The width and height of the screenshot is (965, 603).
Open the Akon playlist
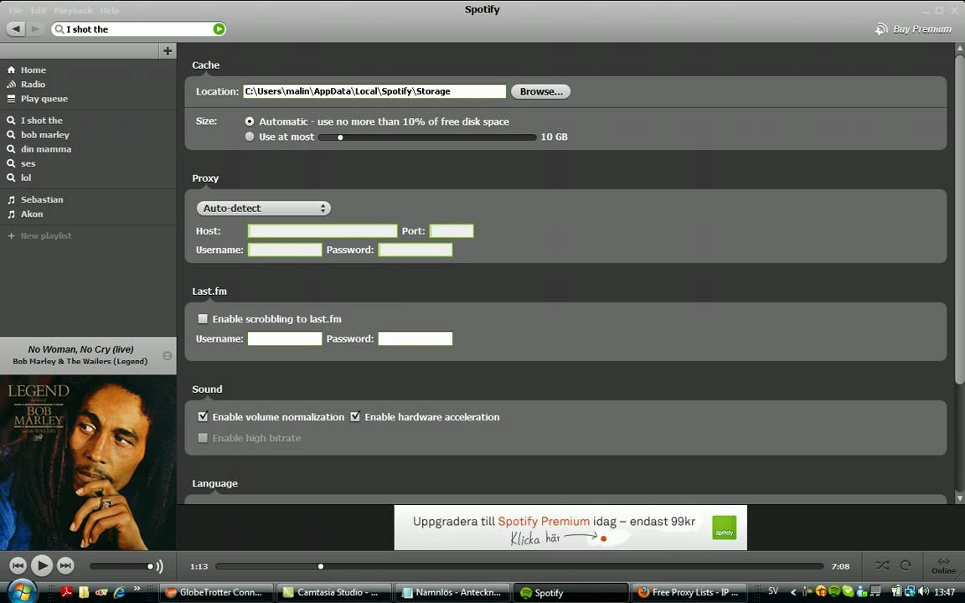click(31, 214)
